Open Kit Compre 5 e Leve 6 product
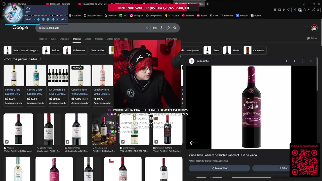The width and height of the screenshot is (322, 181). point(58,85)
